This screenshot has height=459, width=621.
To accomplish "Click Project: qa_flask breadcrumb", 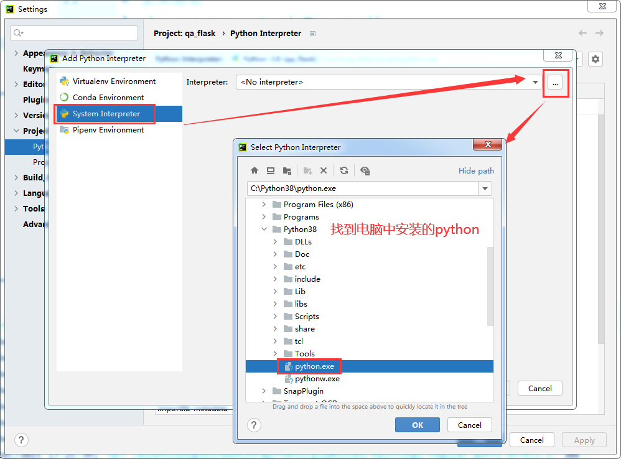I will pos(185,33).
